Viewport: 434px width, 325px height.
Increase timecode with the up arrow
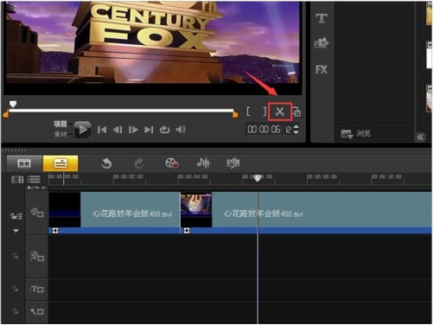pyautogui.click(x=296, y=126)
